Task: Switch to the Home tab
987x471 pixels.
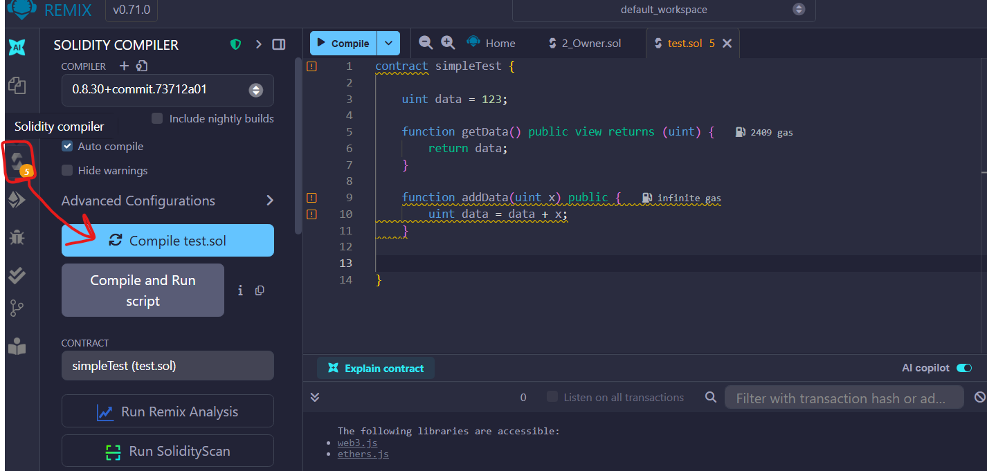Action: coord(491,43)
